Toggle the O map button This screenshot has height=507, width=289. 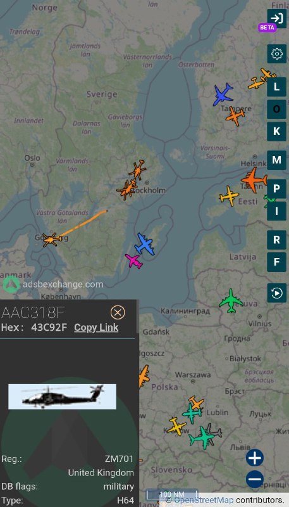tap(277, 109)
